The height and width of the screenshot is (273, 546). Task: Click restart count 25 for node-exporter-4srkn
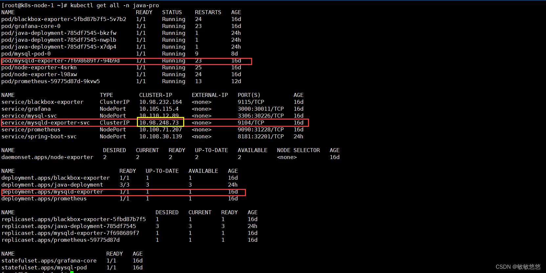point(198,67)
